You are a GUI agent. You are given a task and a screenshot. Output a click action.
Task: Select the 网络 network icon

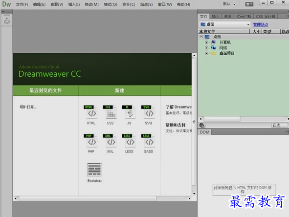(213, 48)
